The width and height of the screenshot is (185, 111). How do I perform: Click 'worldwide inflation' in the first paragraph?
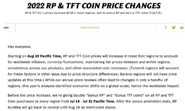point(29,62)
